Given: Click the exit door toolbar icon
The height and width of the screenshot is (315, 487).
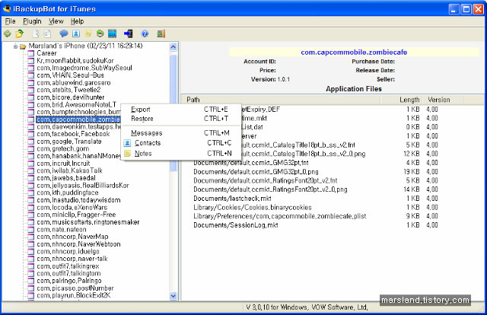Looking at the screenshot, I should point(161,33).
